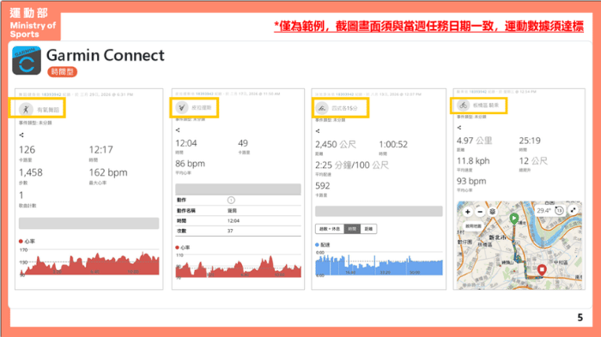Click the 93 bpm average heart rate
This screenshot has height=337, width=601.
[471, 181]
